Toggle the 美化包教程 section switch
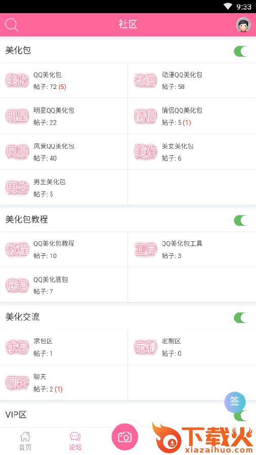The height and width of the screenshot is (455, 256). click(x=242, y=220)
